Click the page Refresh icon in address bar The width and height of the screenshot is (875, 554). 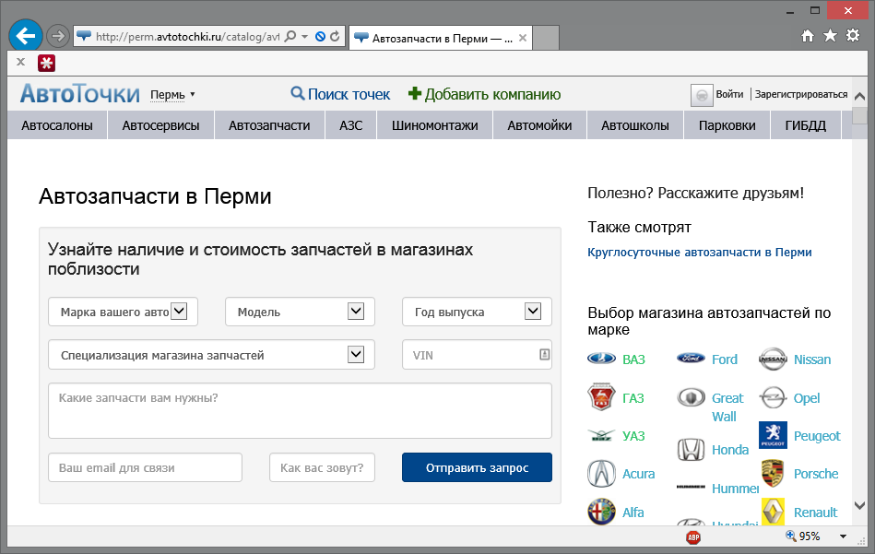click(335, 37)
